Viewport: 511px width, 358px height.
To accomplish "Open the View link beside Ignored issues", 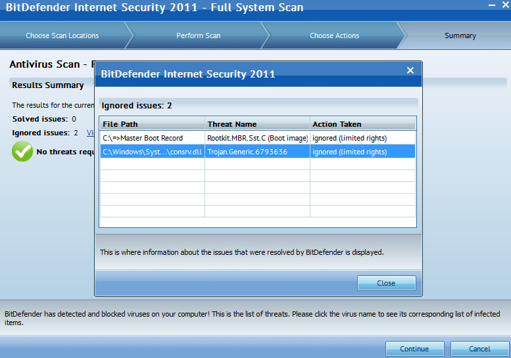I will [90, 133].
